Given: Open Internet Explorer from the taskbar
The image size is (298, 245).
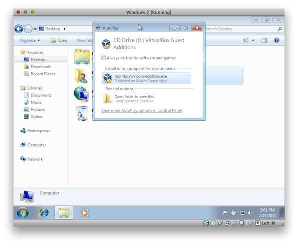Looking at the screenshot, I should [x=44, y=212].
